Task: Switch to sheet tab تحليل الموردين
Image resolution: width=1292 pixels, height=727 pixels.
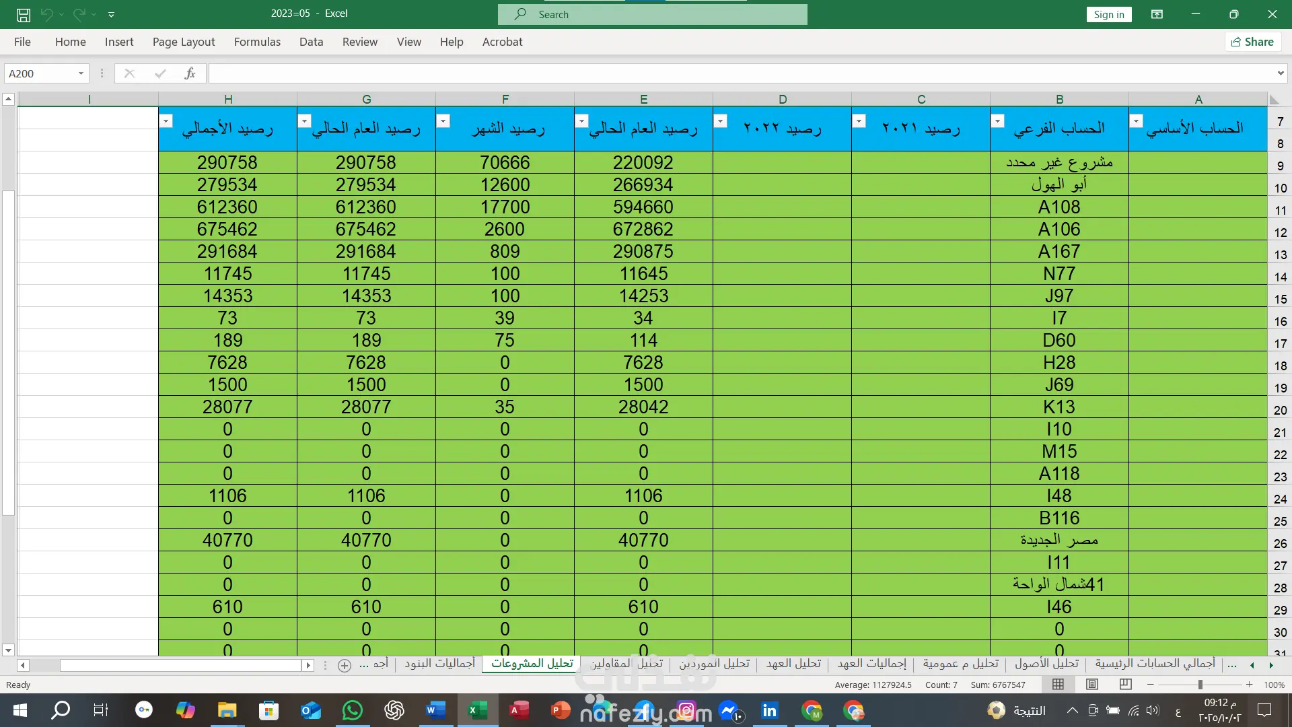Action: click(713, 664)
